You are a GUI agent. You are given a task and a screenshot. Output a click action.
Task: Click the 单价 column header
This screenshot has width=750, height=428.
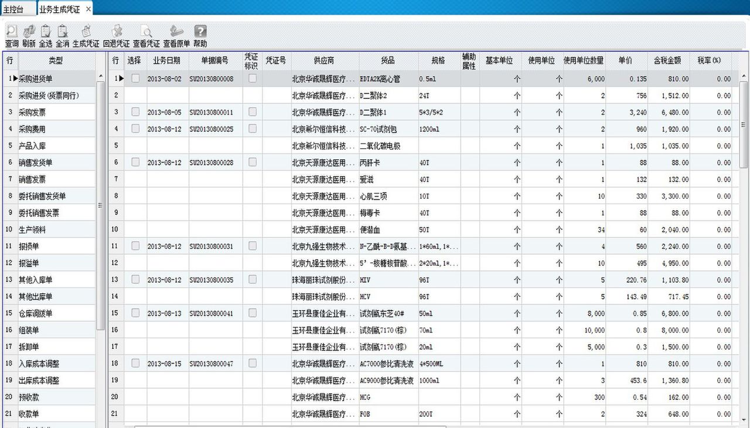click(x=625, y=60)
